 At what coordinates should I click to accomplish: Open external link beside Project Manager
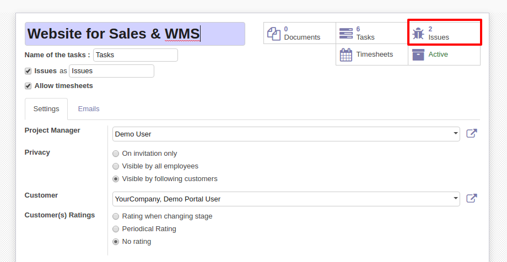472,133
